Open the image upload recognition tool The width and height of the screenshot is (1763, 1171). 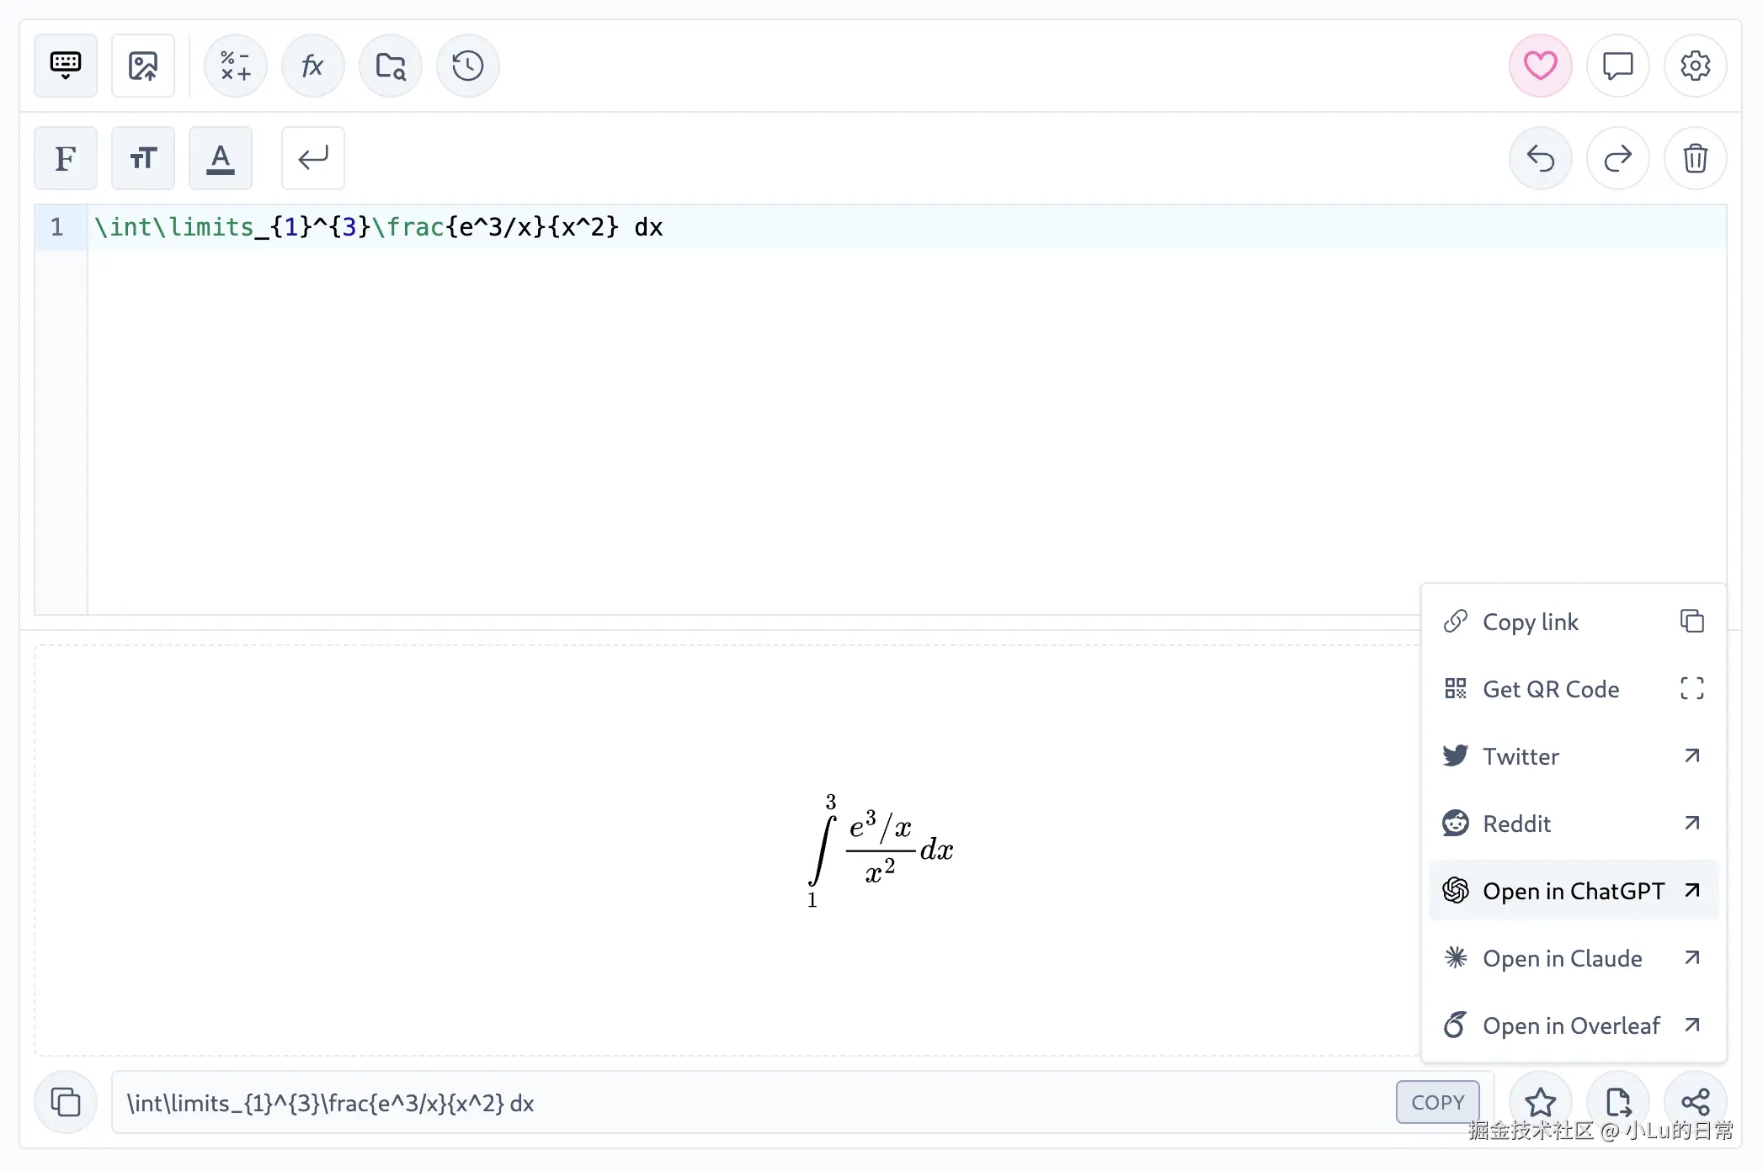coord(143,66)
